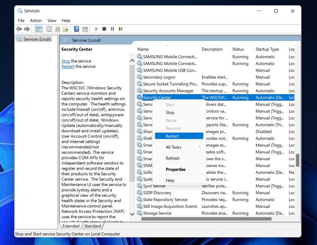
Task: Click the green Refresh toolbar icon
Action: 57,29
